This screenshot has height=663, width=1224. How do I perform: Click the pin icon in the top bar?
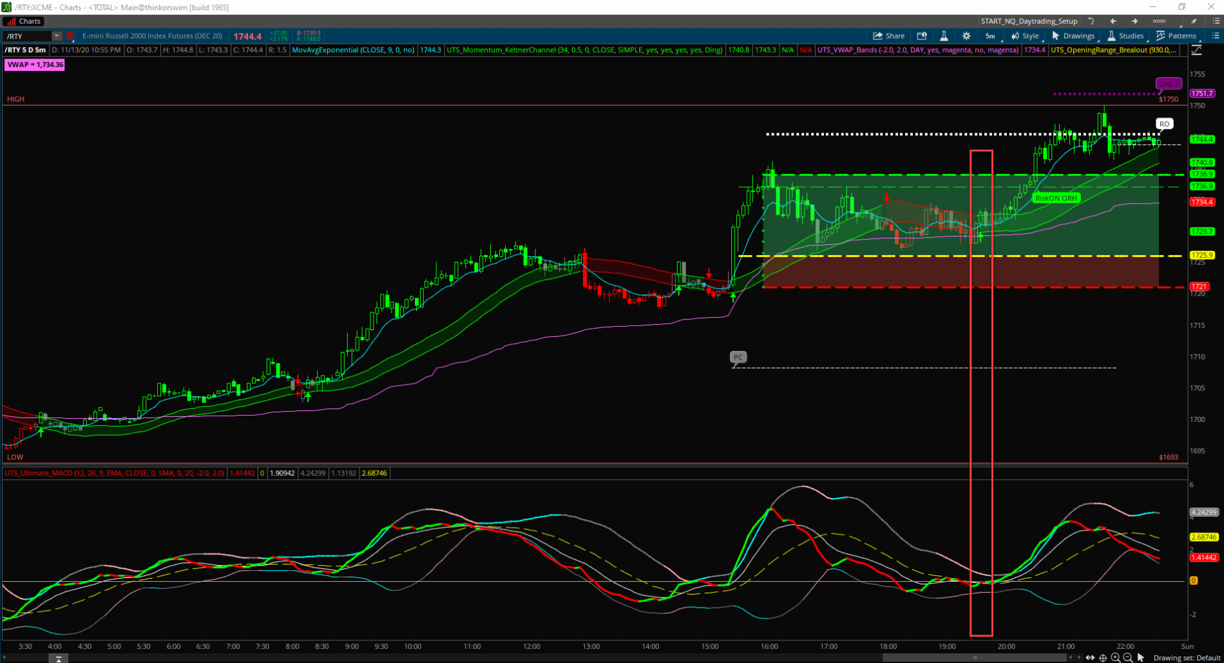[x=1194, y=21]
